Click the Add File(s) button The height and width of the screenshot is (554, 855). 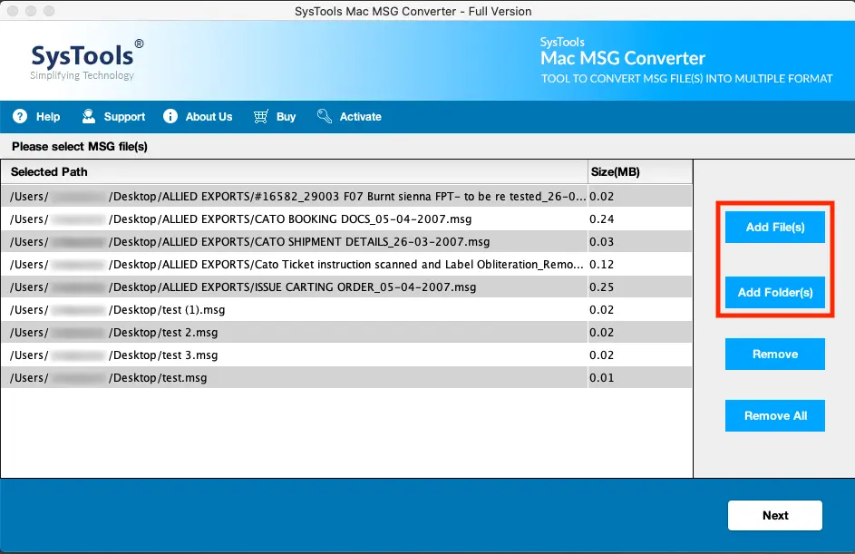click(x=774, y=227)
